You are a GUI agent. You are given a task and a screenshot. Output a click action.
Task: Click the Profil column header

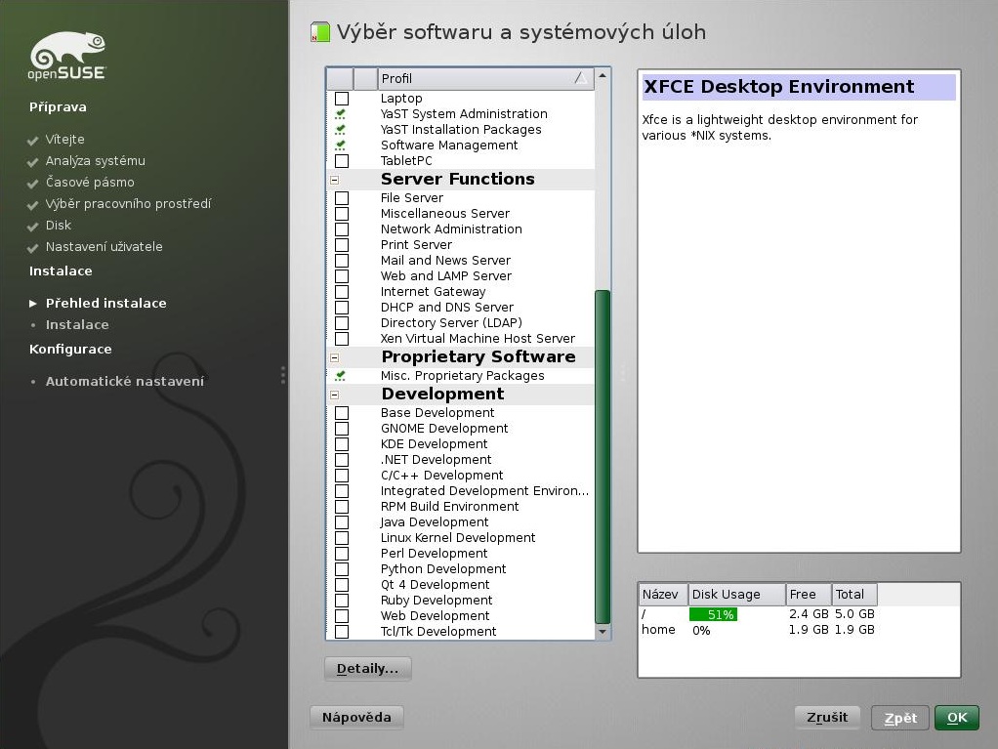tap(485, 78)
